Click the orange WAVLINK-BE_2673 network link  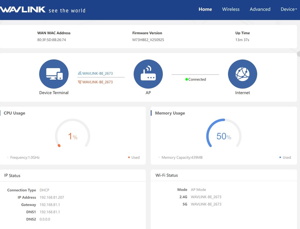pos(98,82)
